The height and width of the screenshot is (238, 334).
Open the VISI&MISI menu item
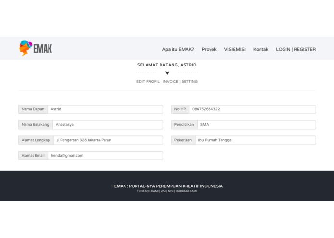tap(235, 49)
